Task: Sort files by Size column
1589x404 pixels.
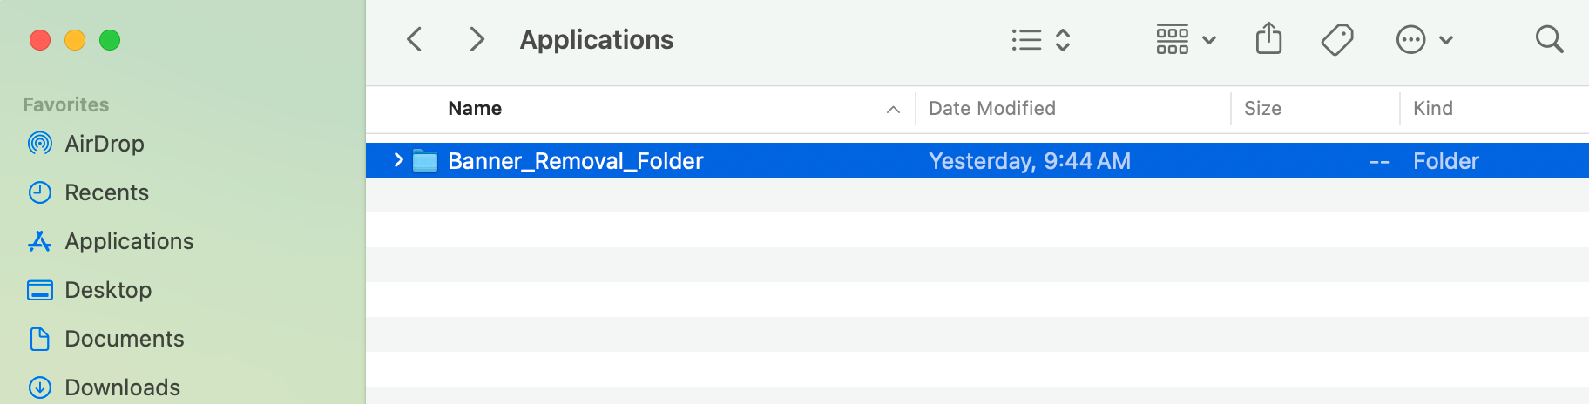Action: point(1262,109)
